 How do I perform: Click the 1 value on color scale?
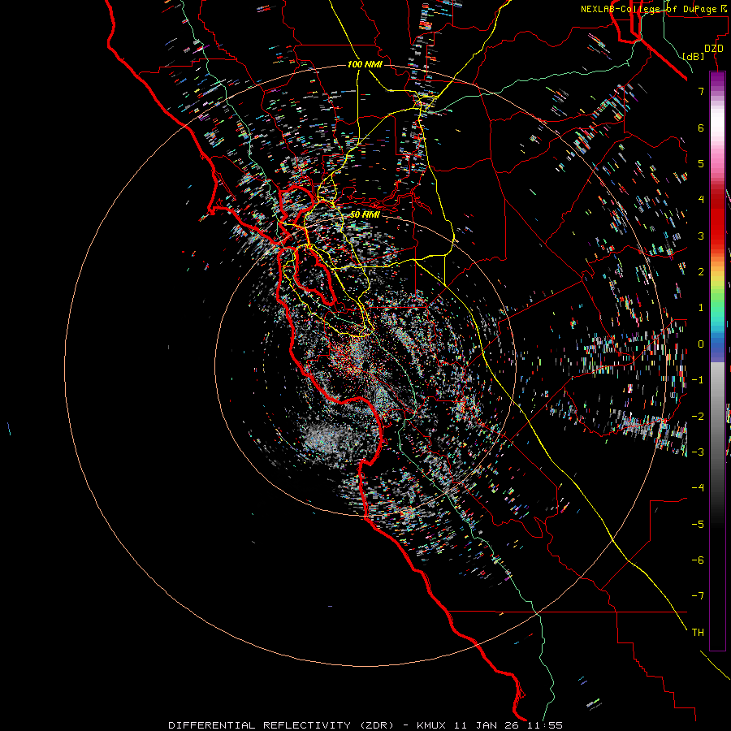point(701,308)
